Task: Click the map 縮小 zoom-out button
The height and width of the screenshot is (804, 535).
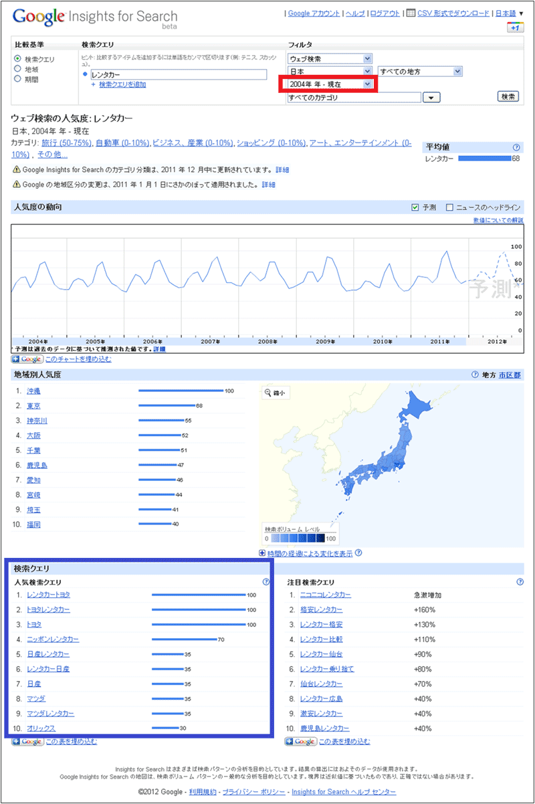Action: pos(274,393)
